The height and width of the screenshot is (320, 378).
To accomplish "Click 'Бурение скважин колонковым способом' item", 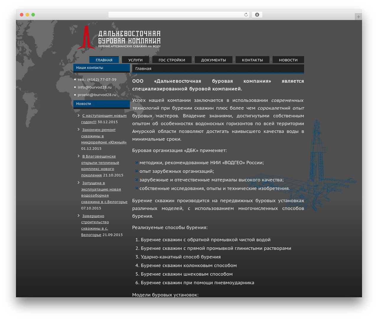I will click(x=189, y=265).
